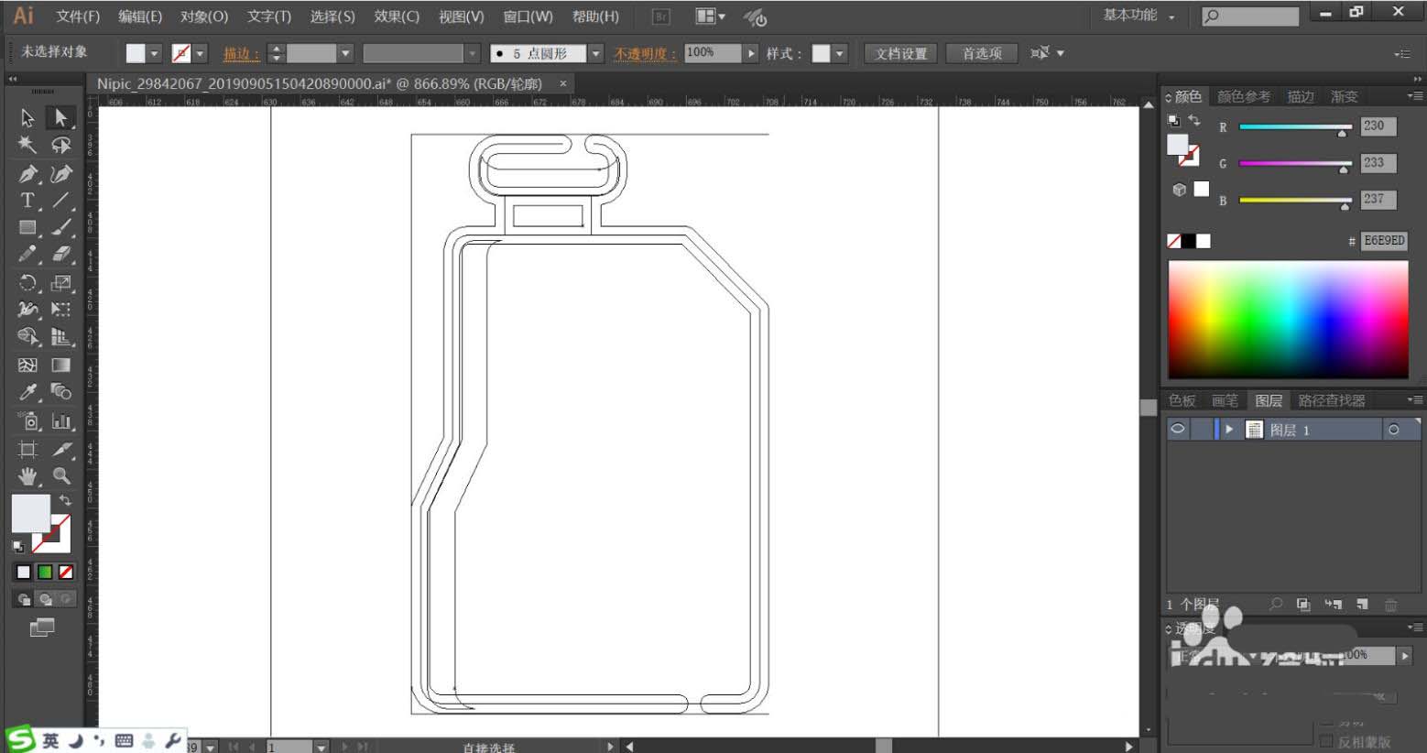Click the target circle of 图层 1
Image resolution: width=1427 pixels, height=753 pixels.
(x=1393, y=429)
